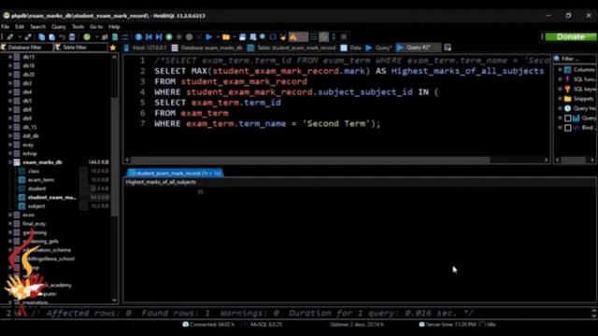Open the Search menu
The width and height of the screenshot is (598, 336).
[x=37, y=27]
